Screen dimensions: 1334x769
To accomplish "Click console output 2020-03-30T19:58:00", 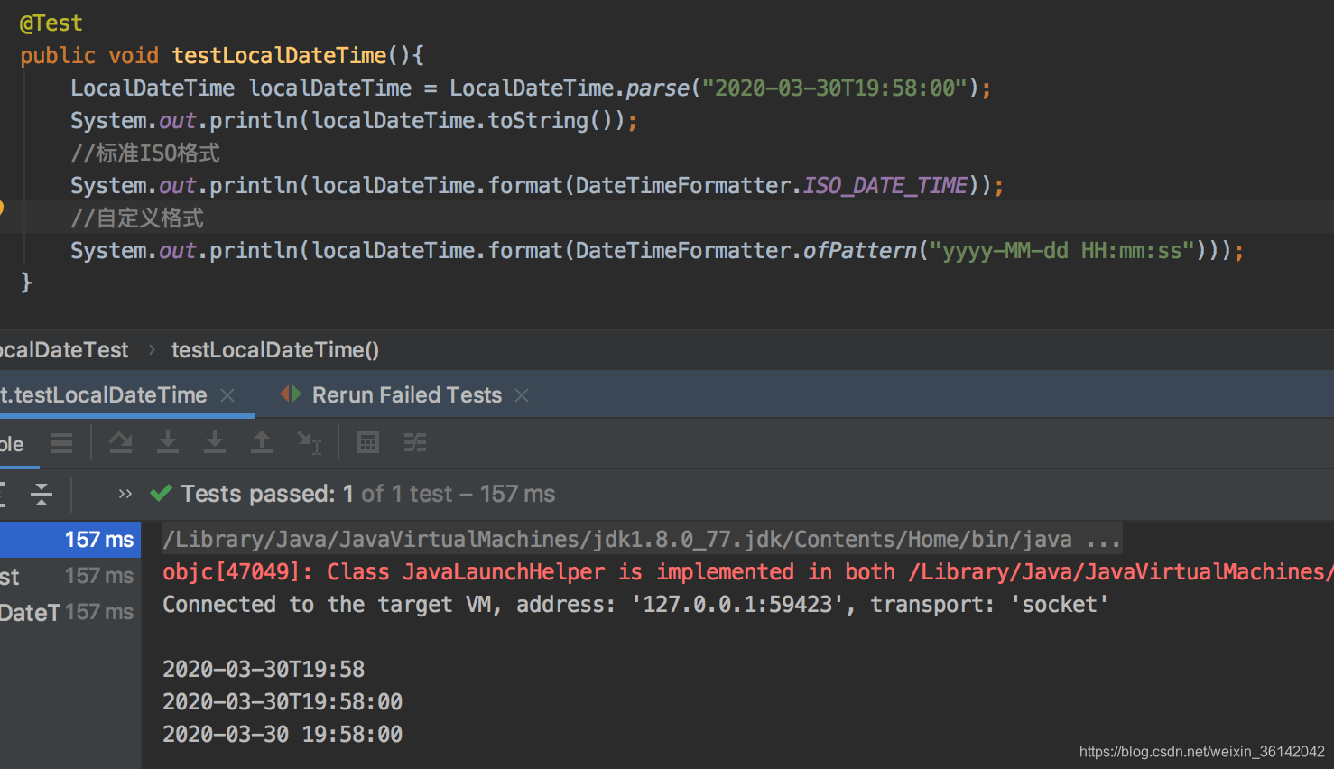I will (x=283, y=702).
